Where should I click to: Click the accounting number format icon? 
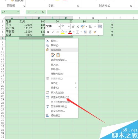pos(83,27)
